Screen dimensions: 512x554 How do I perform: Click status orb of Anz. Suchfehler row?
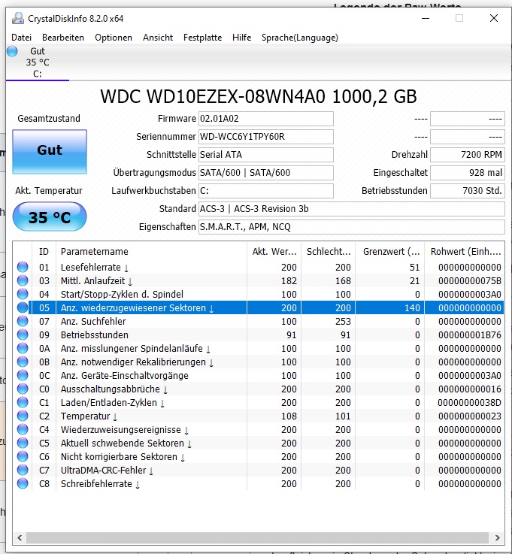click(x=23, y=321)
